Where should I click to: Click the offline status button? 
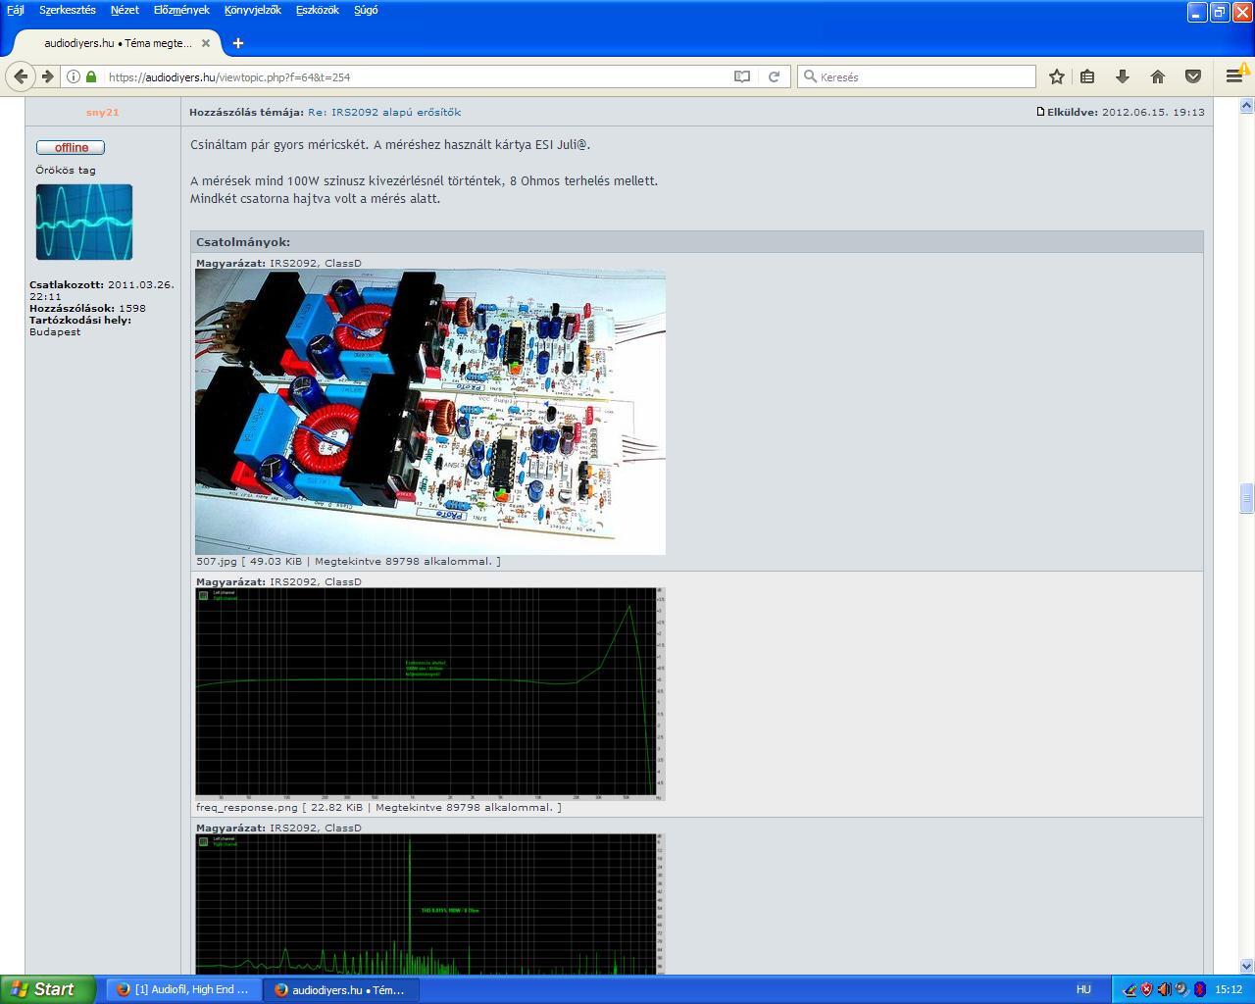tap(71, 147)
